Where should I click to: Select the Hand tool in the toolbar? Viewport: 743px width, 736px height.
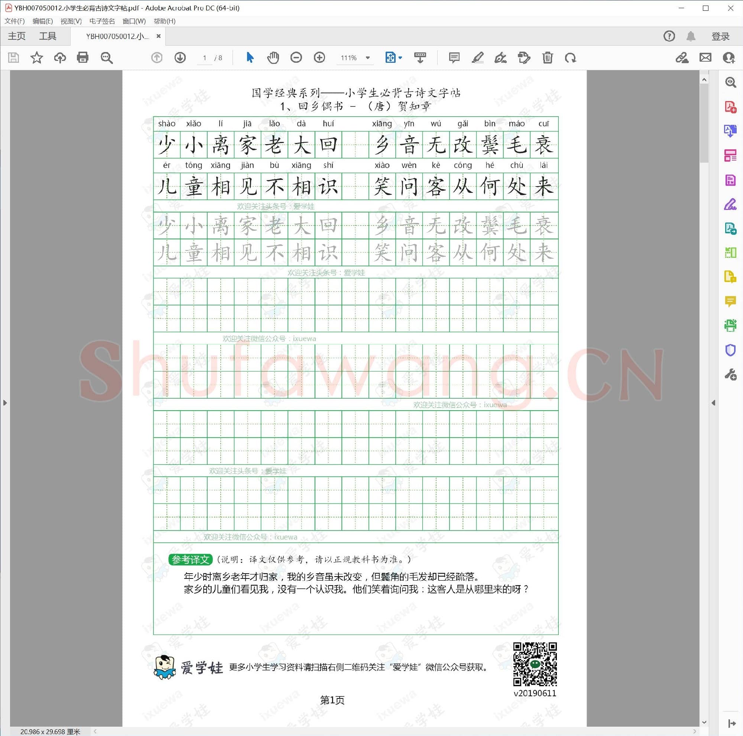273,58
